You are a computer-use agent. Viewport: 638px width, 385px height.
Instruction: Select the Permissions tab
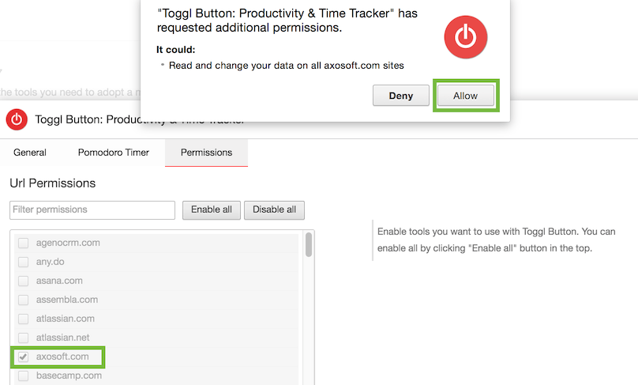[206, 153]
